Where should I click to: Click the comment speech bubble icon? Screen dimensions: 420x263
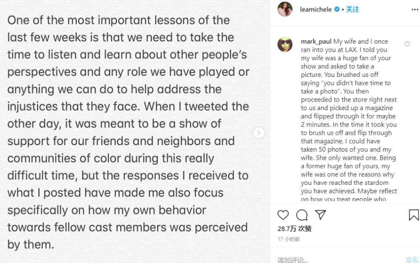[302, 215]
